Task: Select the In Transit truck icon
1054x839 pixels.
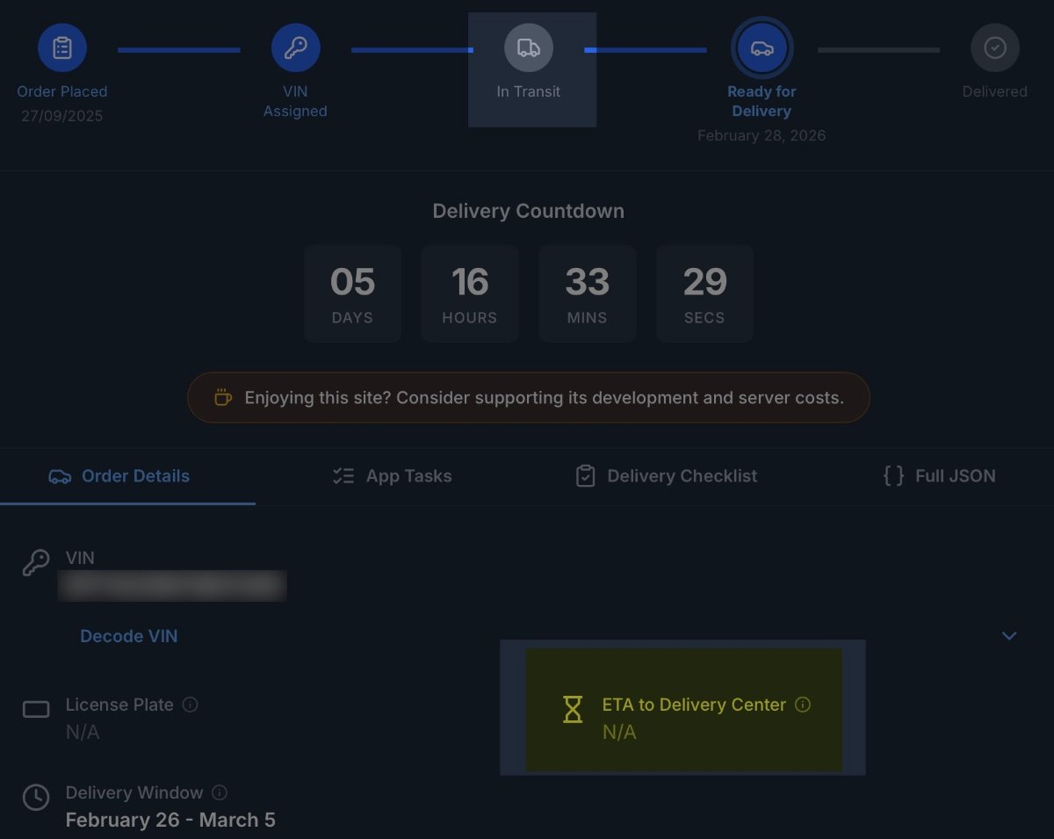Action: click(528, 48)
